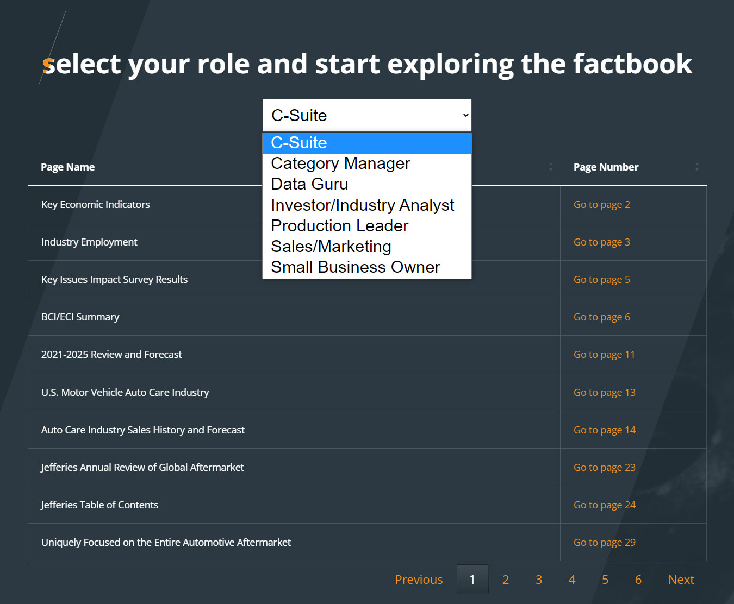Click Uniquely Focused on the Entire Automotive Aftermarket

click(x=166, y=543)
